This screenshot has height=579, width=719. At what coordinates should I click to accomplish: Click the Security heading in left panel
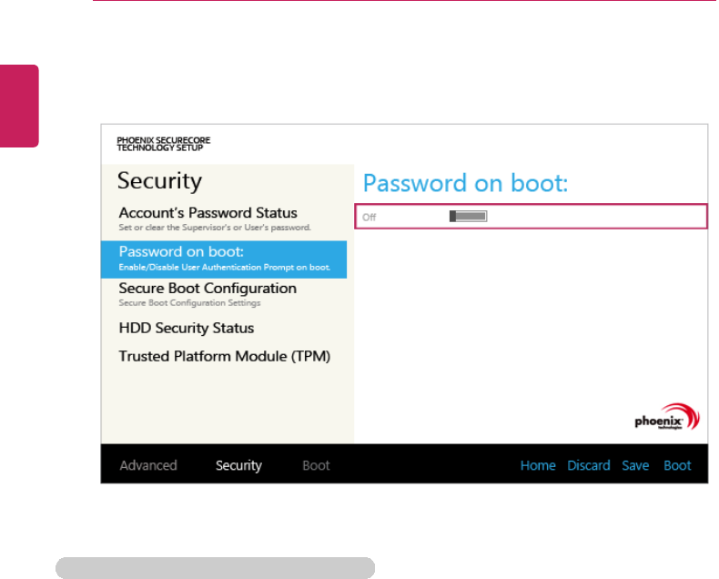159,181
